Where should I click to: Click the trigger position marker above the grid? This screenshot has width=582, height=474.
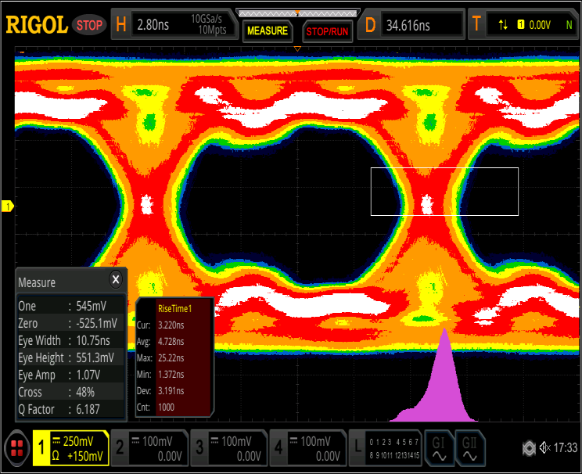[297, 49]
